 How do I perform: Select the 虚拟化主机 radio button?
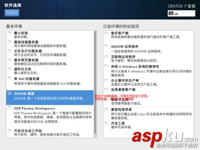coord(10,69)
